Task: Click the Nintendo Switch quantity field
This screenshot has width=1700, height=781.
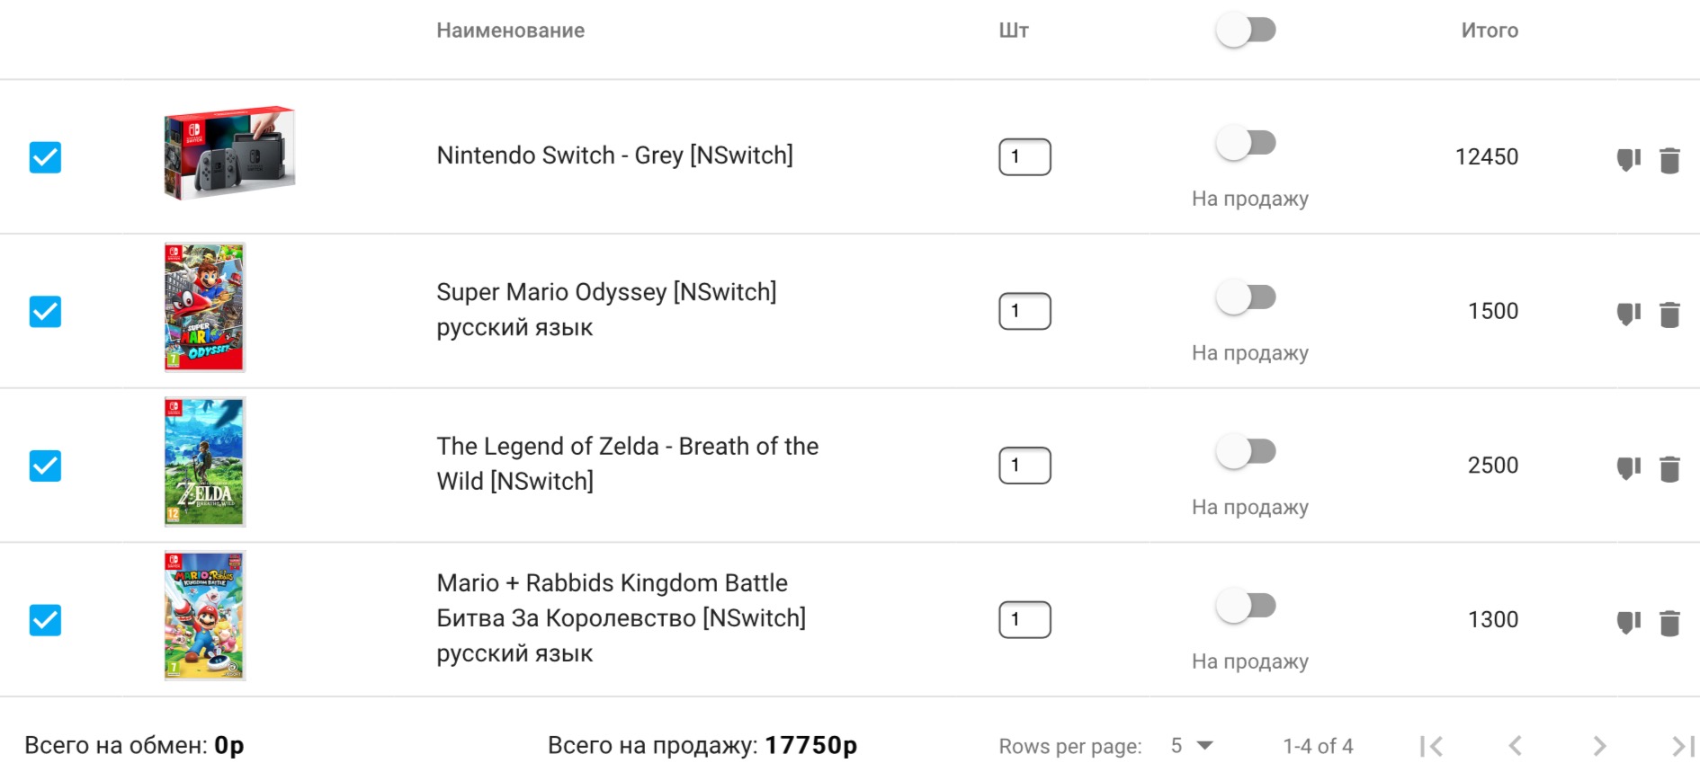Action: click(x=1024, y=157)
